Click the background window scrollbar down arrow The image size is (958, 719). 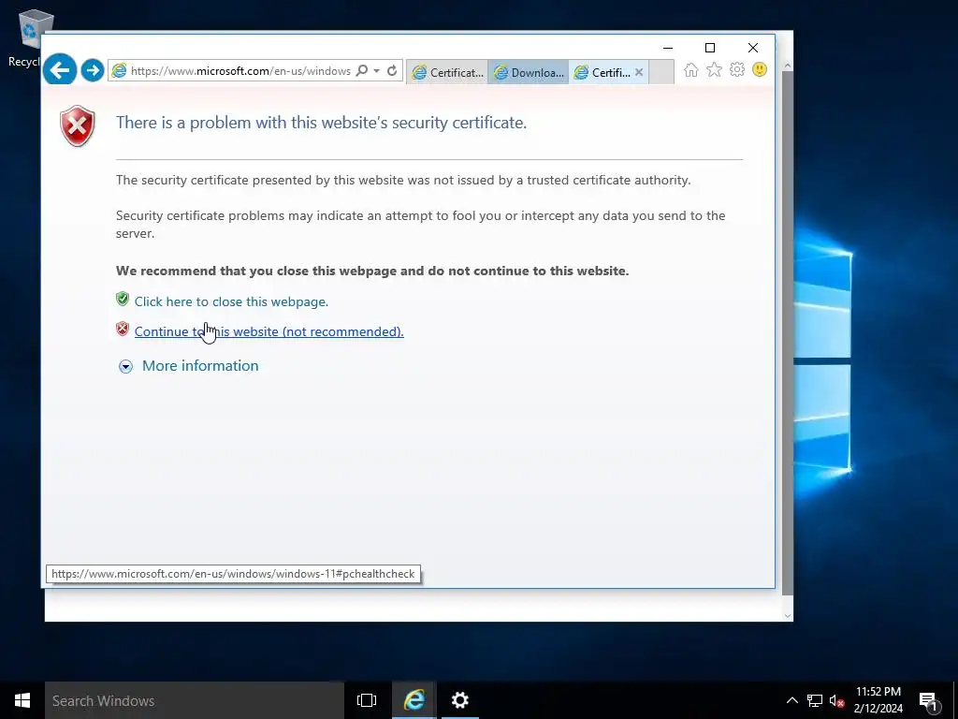[788, 616]
